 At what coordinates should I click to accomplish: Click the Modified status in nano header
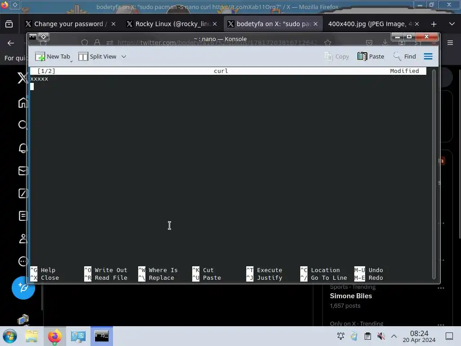pyautogui.click(x=404, y=71)
